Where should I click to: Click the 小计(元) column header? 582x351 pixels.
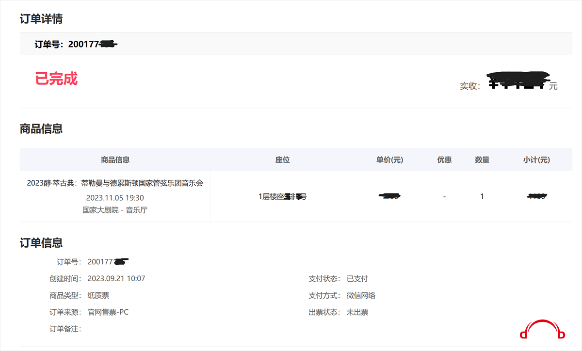(x=536, y=160)
